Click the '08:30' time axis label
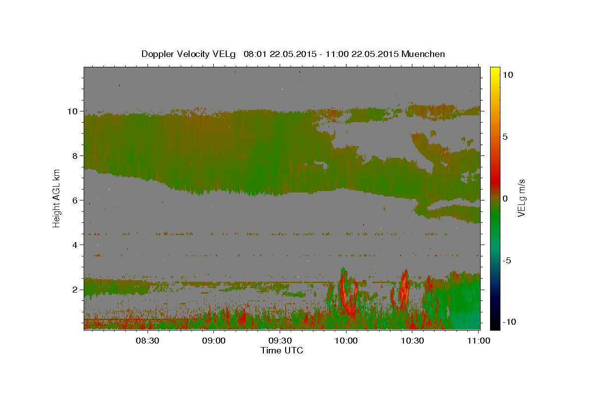The width and height of the screenshot is (594, 396). (148, 341)
